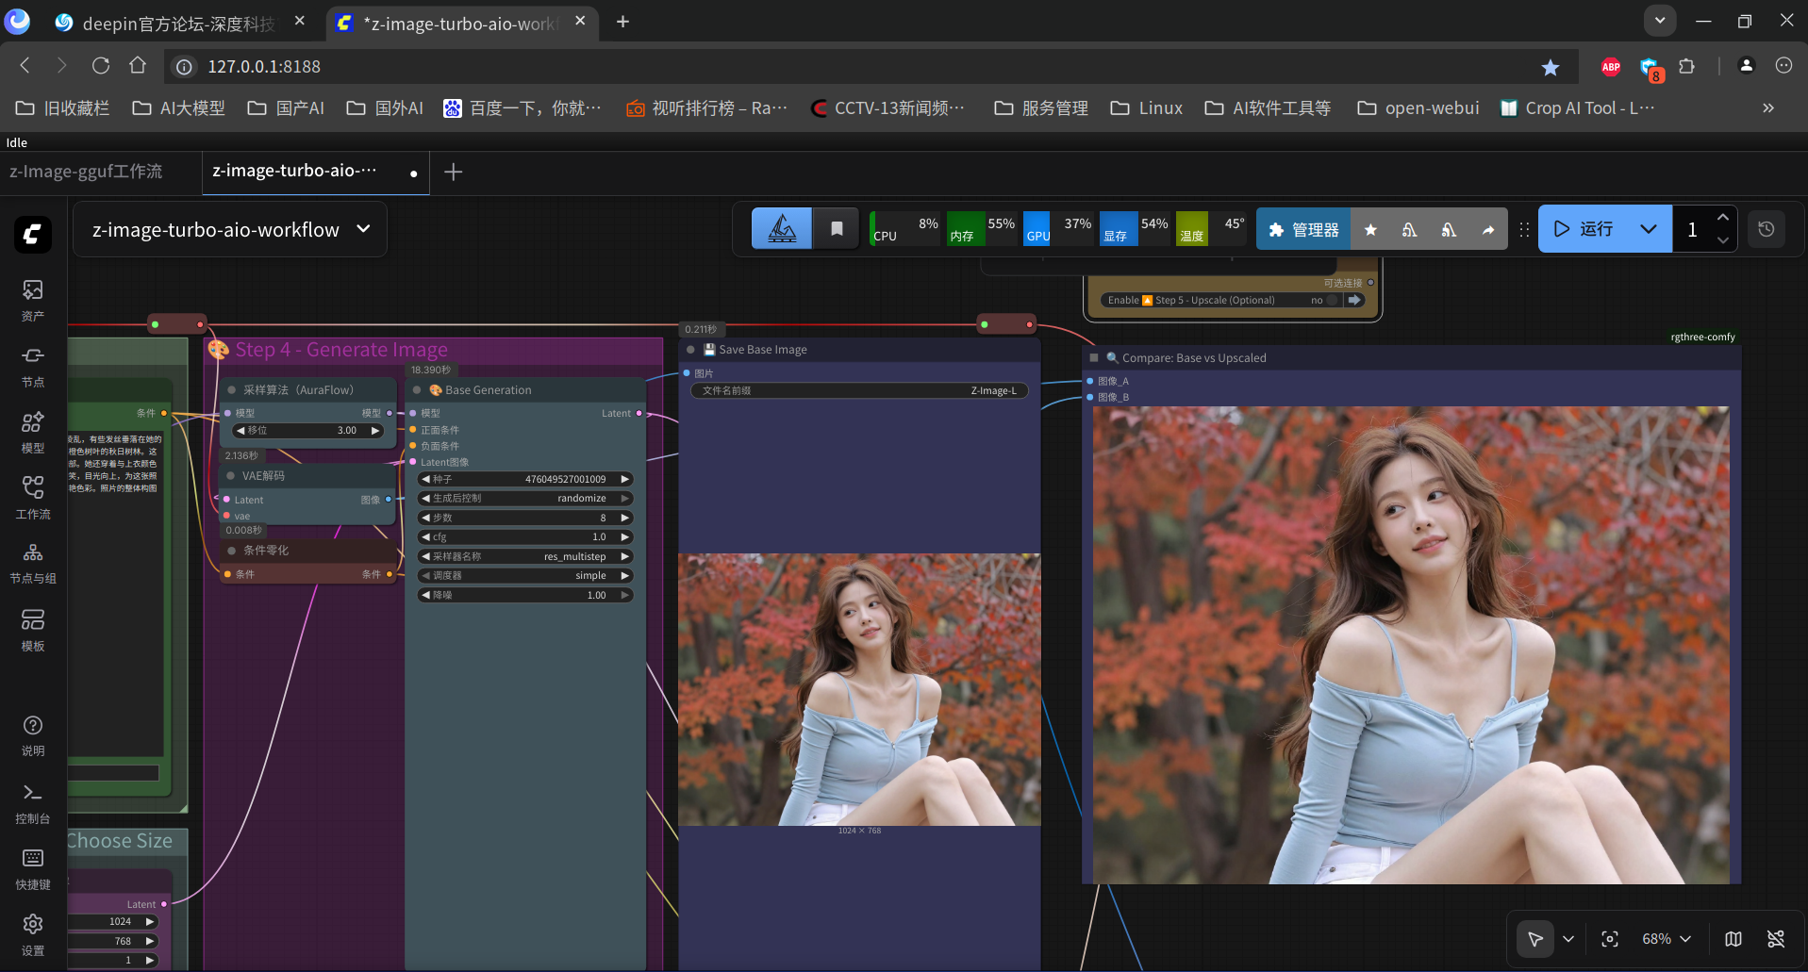Open the 节点与组 sidebar panel
Image resolution: width=1808 pixels, height=972 pixels.
33,564
